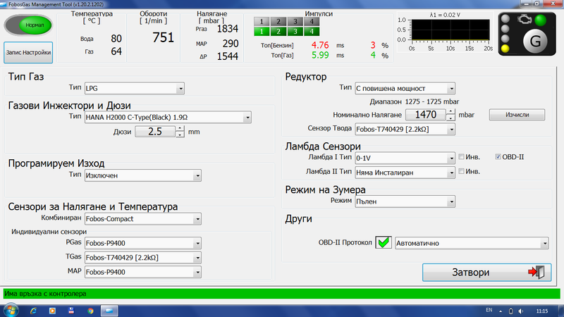Click ΔP pressure value 1544
Image resolution: width=564 pixels, height=317 pixels.
(227, 56)
